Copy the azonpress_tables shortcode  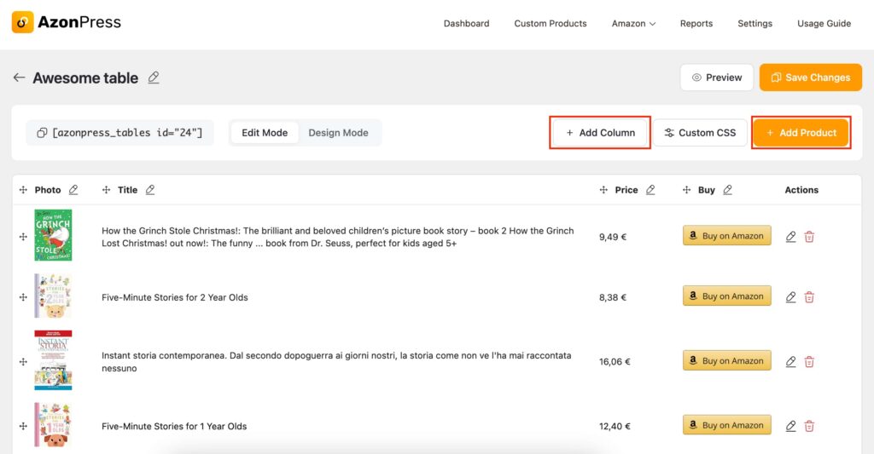pyautogui.click(x=42, y=133)
